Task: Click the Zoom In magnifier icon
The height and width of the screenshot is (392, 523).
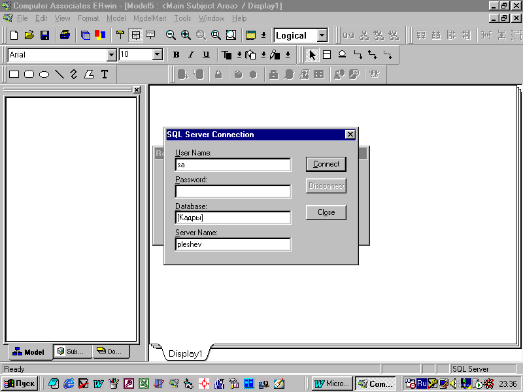Action: pos(186,35)
